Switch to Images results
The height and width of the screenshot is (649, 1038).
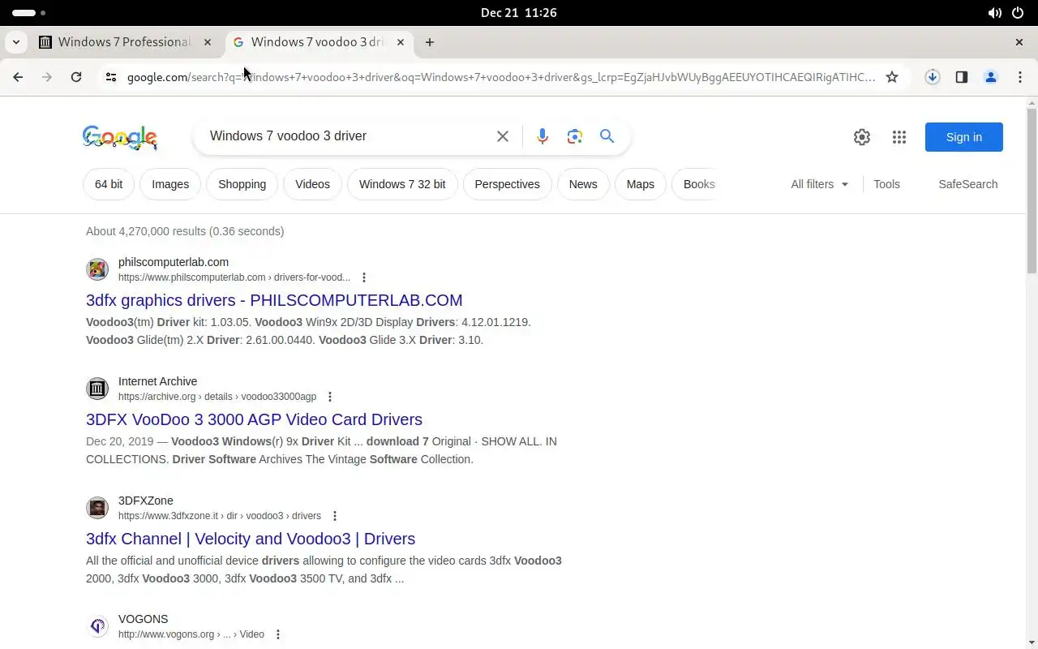170,184
